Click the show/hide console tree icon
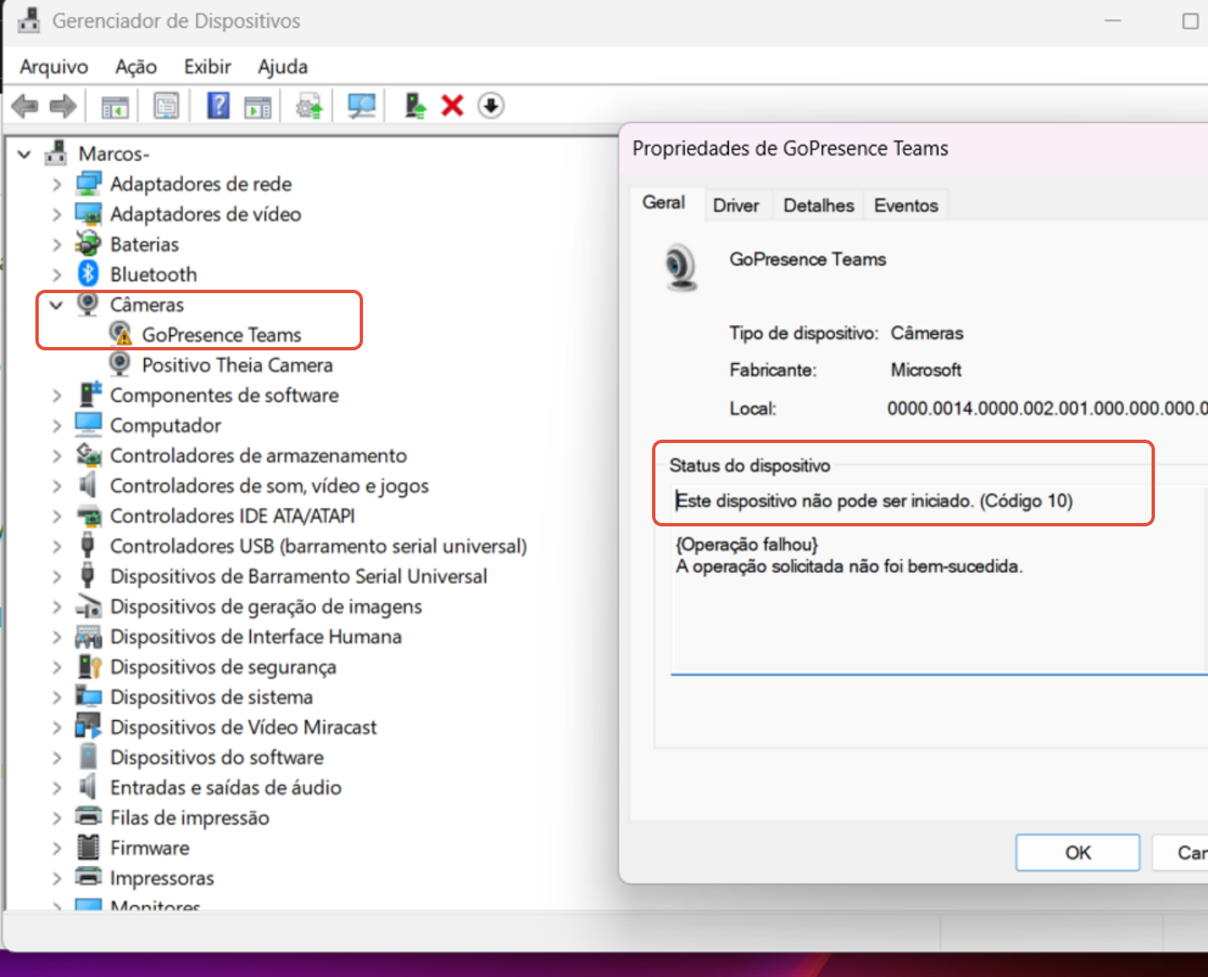 point(115,107)
